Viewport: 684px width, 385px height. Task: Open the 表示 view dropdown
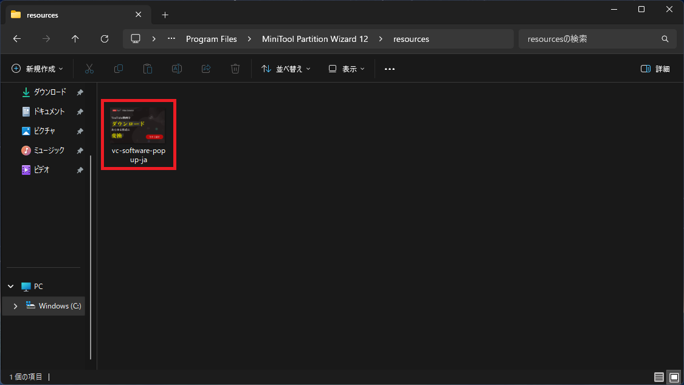pyautogui.click(x=347, y=69)
